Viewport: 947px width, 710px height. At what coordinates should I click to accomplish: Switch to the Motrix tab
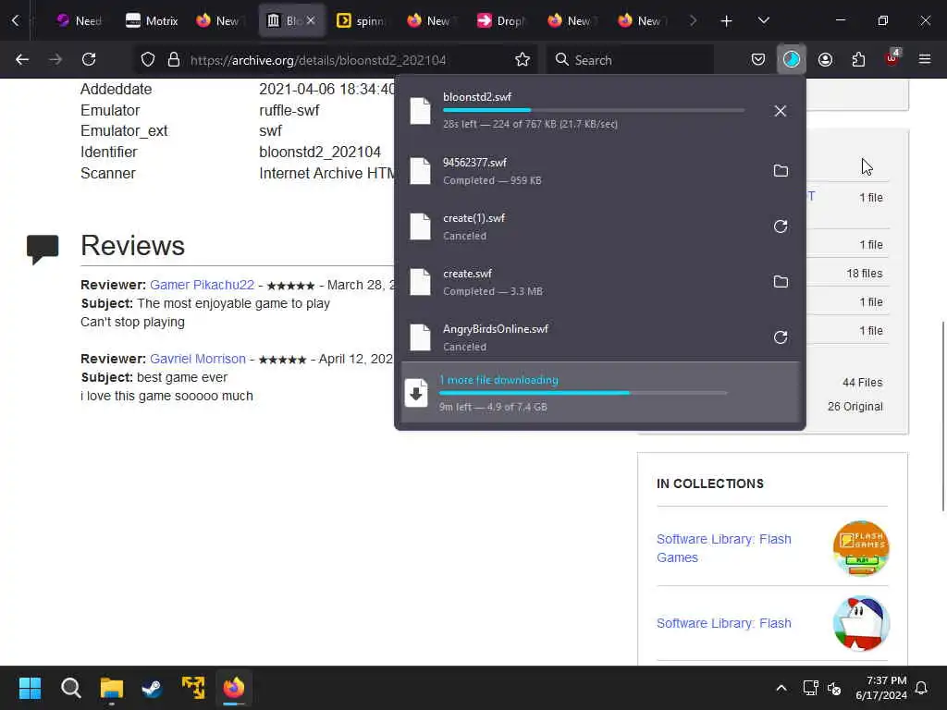[x=152, y=20]
